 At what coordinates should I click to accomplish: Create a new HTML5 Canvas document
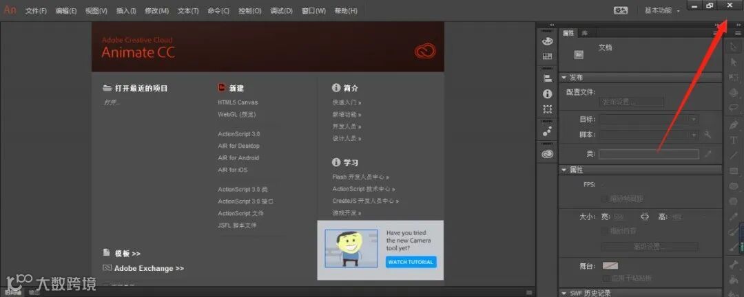[238, 102]
